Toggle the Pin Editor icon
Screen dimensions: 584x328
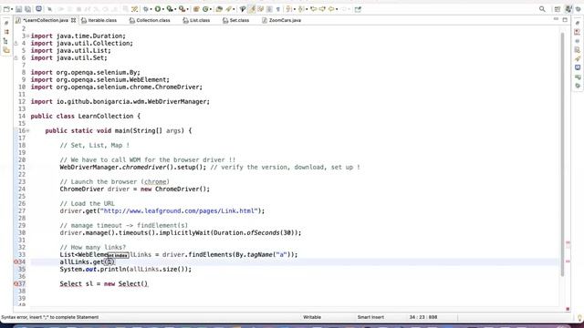point(358,9)
